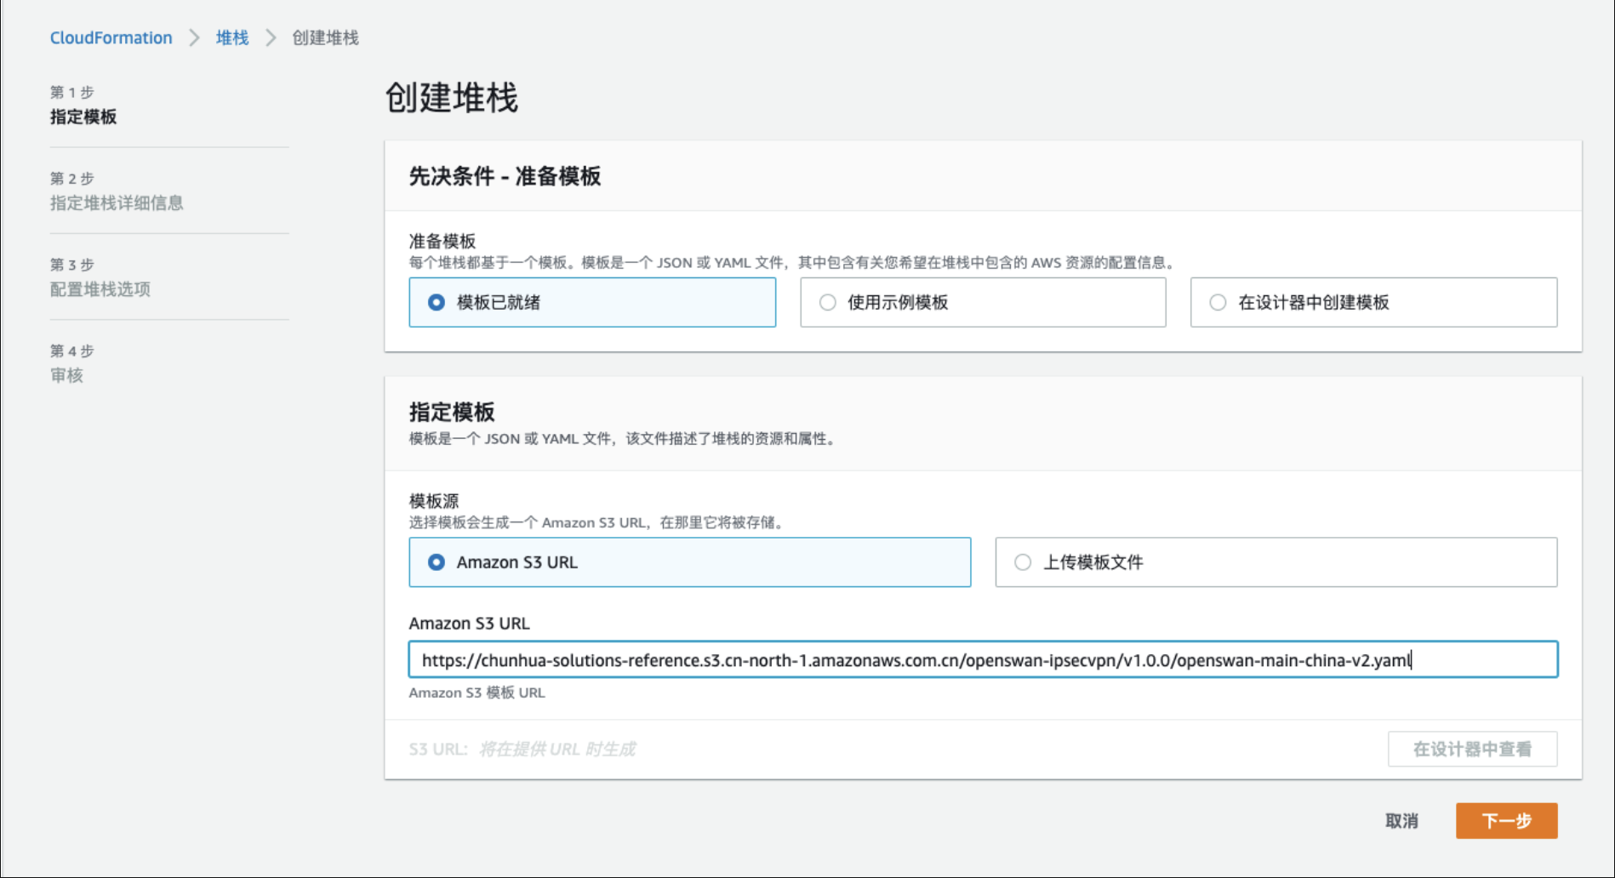
Task: Click the 在设计器中查看 button
Action: pyautogui.click(x=1472, y=749)
